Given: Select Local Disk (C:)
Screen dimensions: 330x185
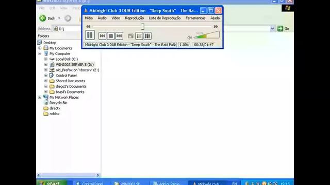Looking at the screenshot, I should click(x=67, y=59).
